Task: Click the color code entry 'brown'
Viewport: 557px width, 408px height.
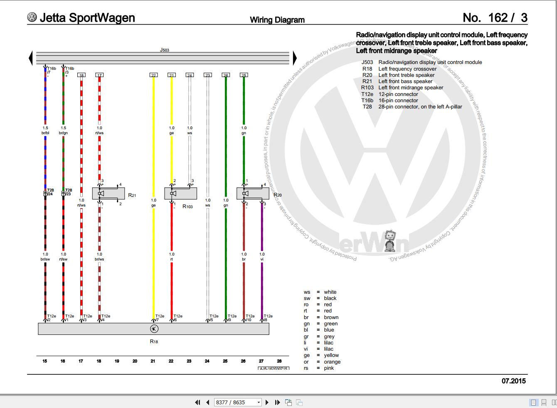Action: pos(331,317)
